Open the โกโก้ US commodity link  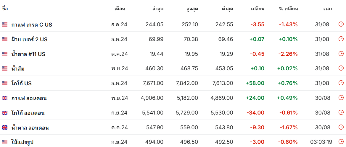(21, 84)
